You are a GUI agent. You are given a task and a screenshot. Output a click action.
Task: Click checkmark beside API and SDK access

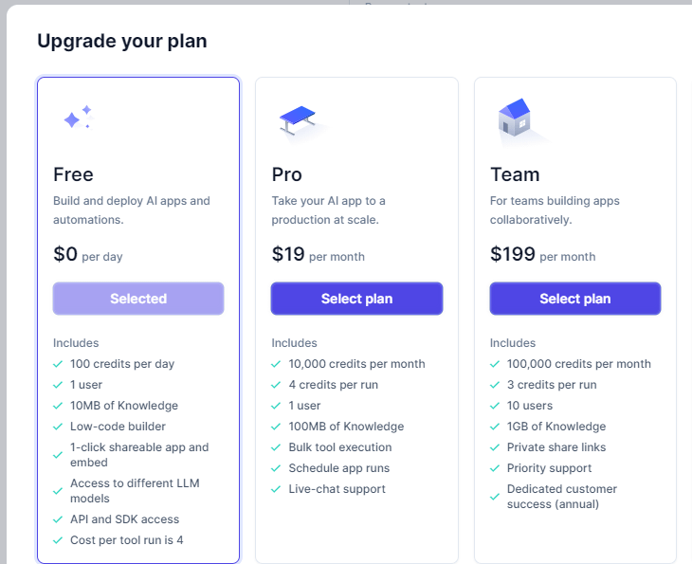(x=59, y=519)
